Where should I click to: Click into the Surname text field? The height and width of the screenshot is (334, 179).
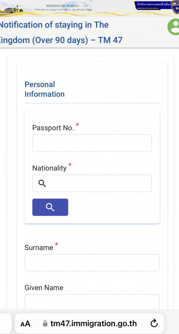[92, 263]
